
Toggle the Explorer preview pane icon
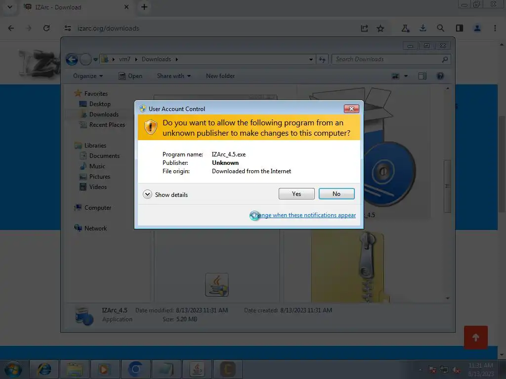click(x=422, y=76)
